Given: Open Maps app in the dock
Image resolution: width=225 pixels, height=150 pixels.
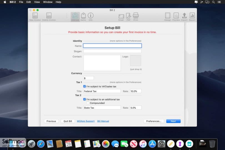Looking at the screenshot, I should point(96,144).
